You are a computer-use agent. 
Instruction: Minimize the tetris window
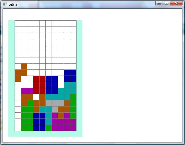(x=159, y=4)
